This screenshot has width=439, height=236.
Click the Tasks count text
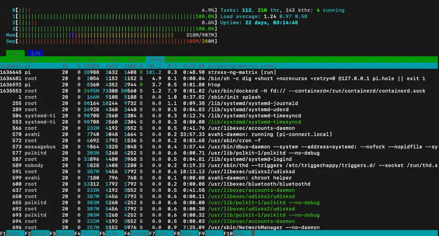tap(282, 10)
